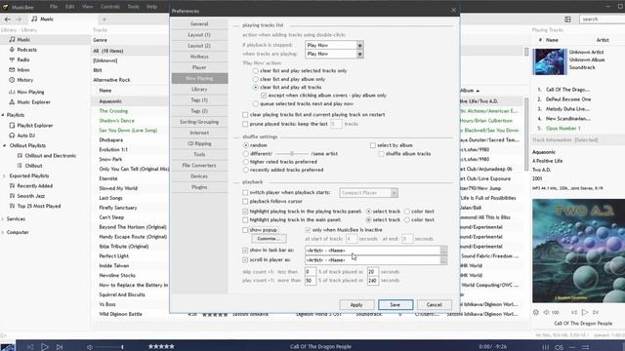Click the Save button

click(395, 305)
